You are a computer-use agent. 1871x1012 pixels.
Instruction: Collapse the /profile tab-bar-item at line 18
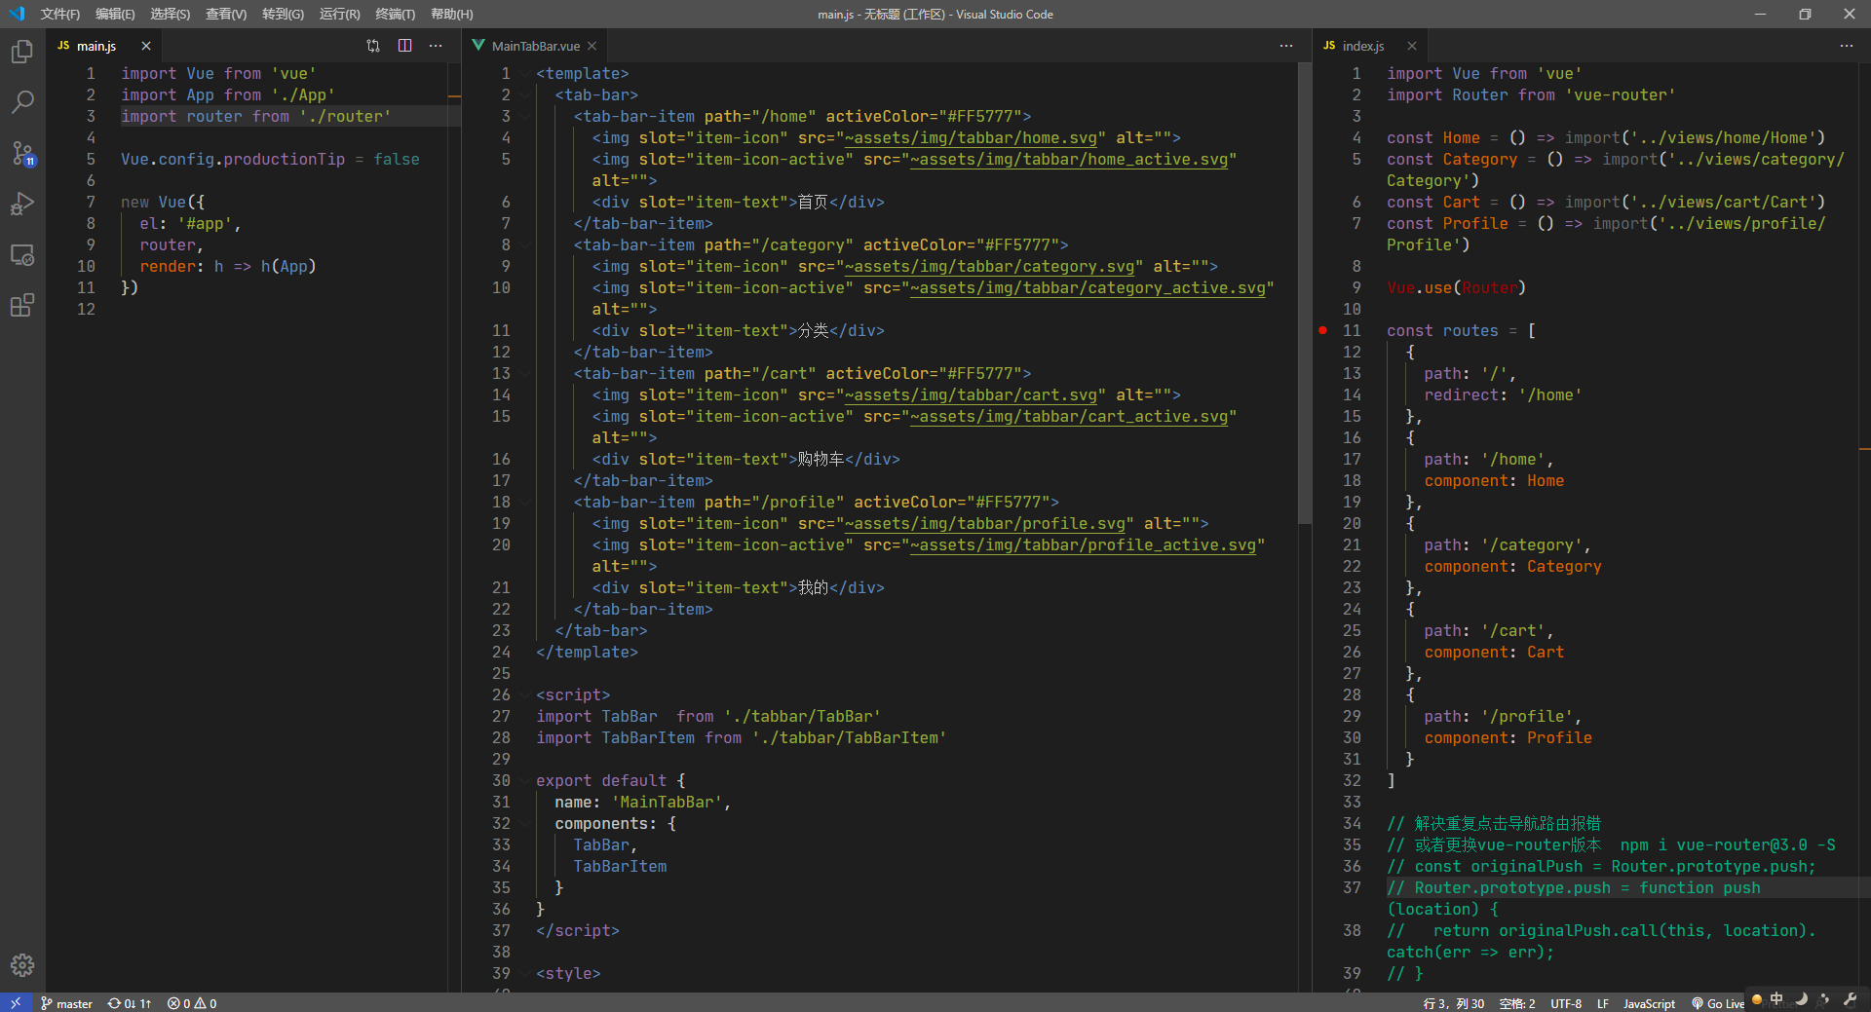tap(526, 502)
